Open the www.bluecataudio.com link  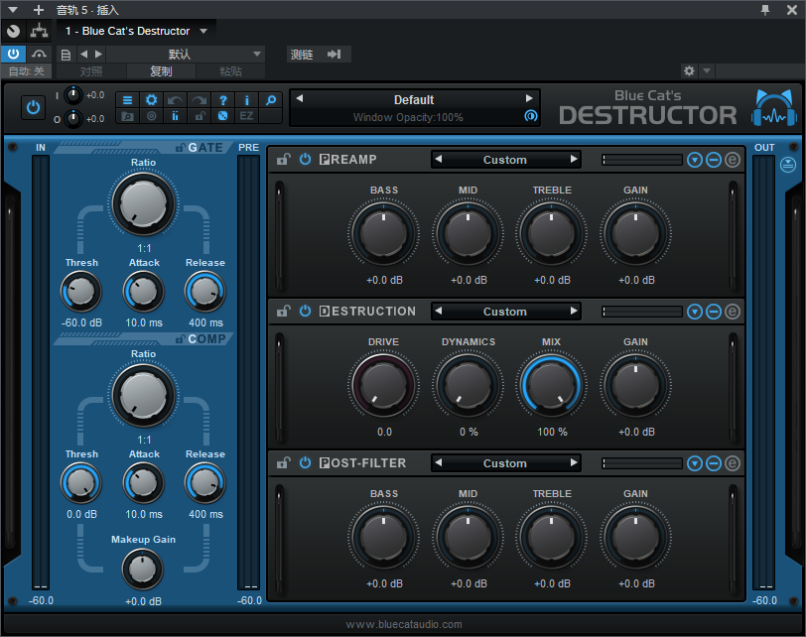click(x=404, y=624)
